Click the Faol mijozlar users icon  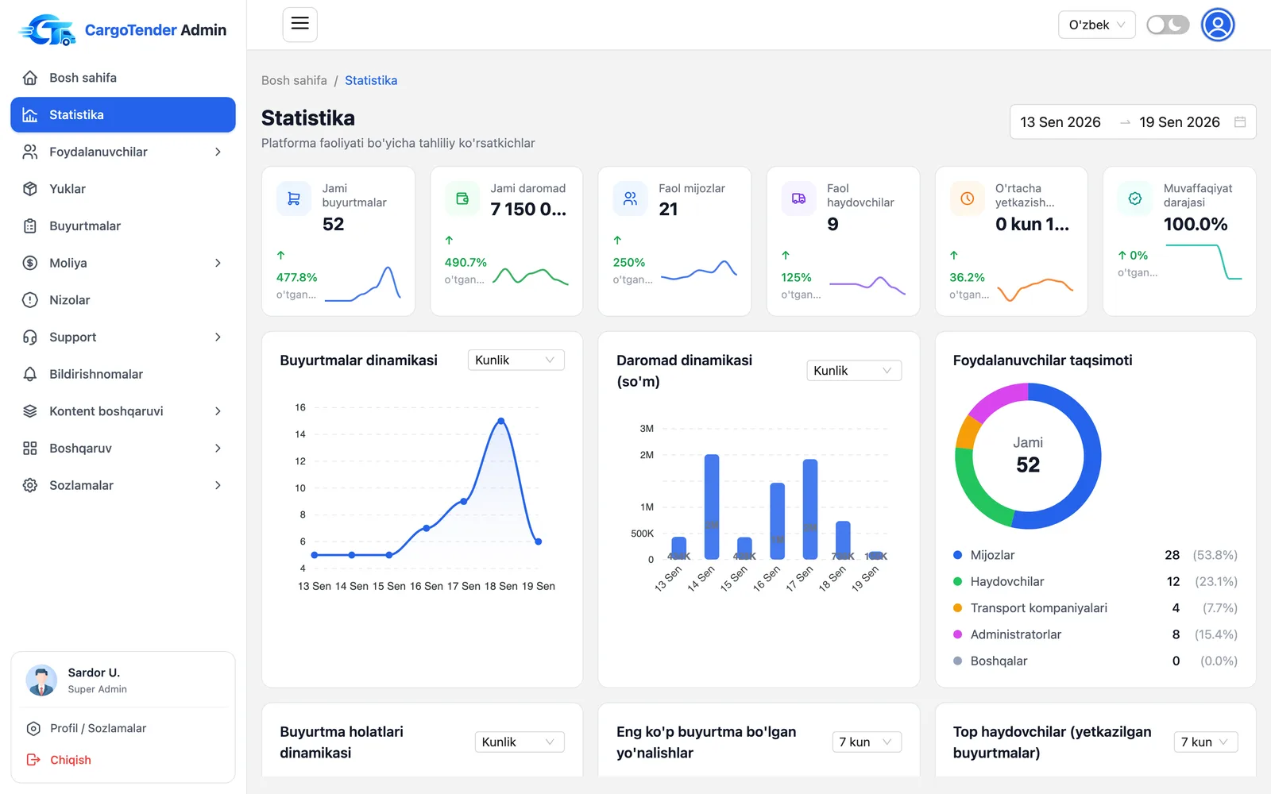point(630,198)
